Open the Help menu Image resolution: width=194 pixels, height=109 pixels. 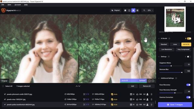pyautogui.click(x=26, y=5)
